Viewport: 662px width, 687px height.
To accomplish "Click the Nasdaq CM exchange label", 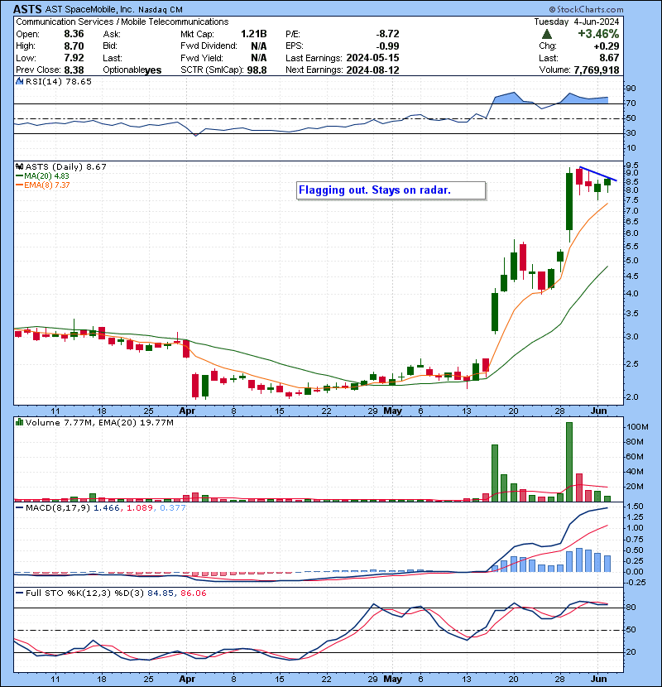I will (x=161, y=10).
